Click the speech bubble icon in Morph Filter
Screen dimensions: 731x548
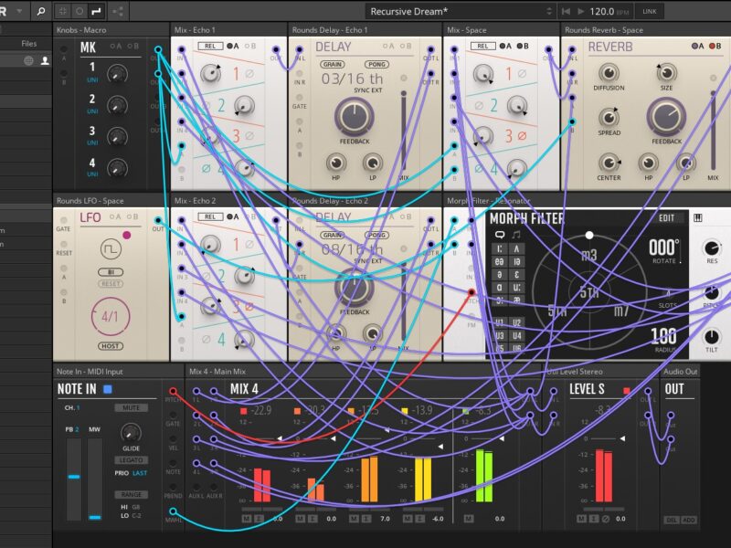tap(500, 235)
